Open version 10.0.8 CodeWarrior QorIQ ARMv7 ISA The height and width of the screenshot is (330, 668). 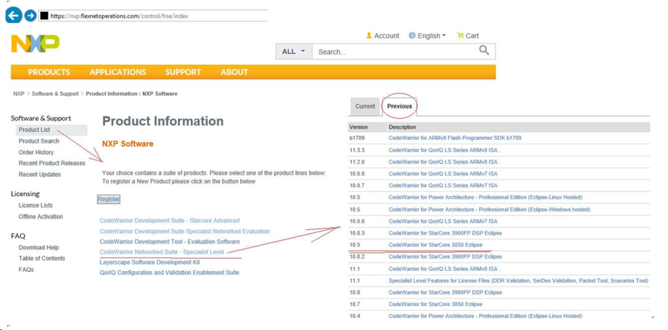443,173
